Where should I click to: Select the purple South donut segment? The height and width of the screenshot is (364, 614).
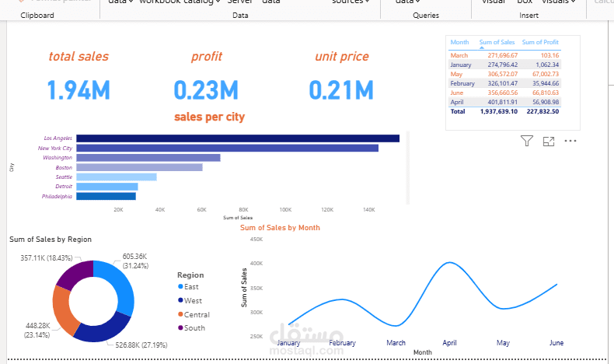coord(76,273)
